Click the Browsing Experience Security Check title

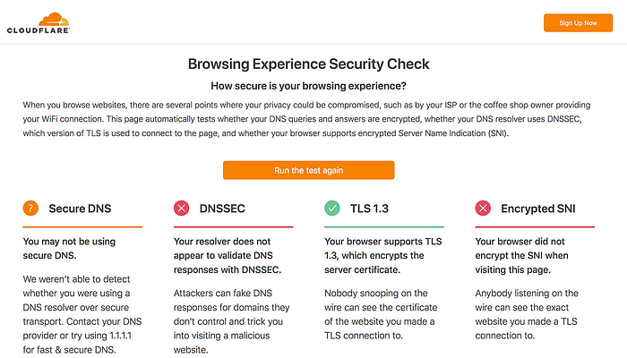tap(308, 64)
